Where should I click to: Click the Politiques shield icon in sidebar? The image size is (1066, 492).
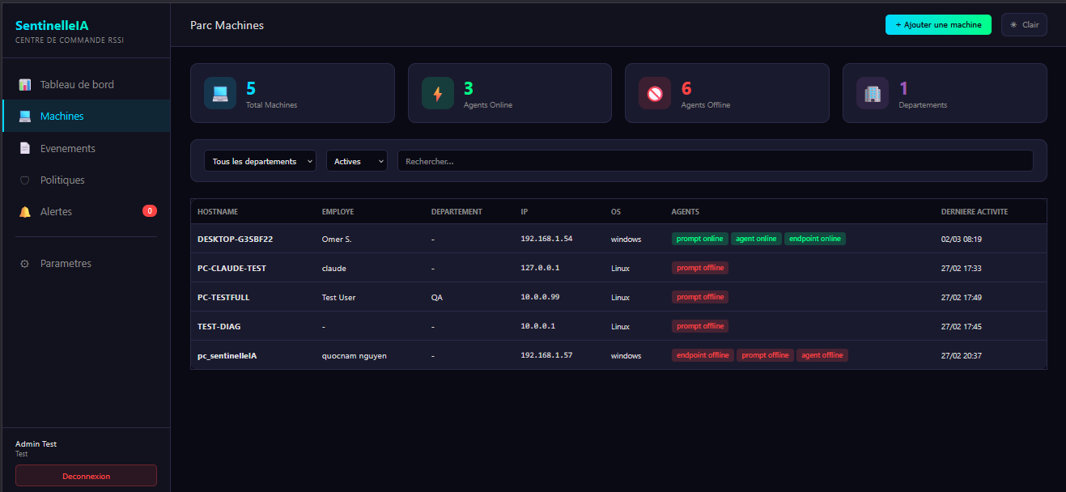pyautogui.click(x=25, y=180)
